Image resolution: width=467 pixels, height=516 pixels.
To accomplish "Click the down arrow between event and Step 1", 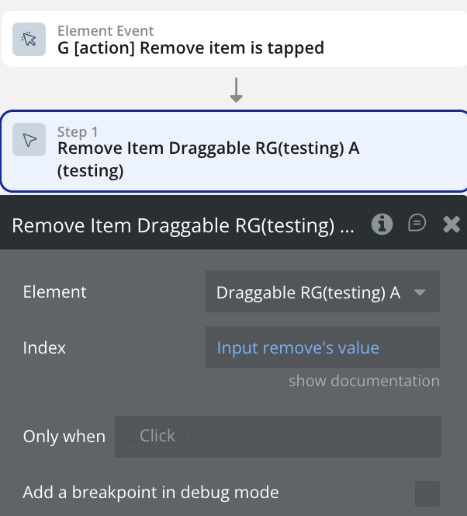I will (237, 90).
